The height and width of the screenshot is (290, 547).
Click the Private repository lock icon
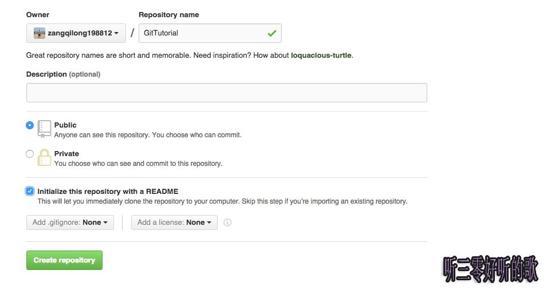click(x=44, y=157)
